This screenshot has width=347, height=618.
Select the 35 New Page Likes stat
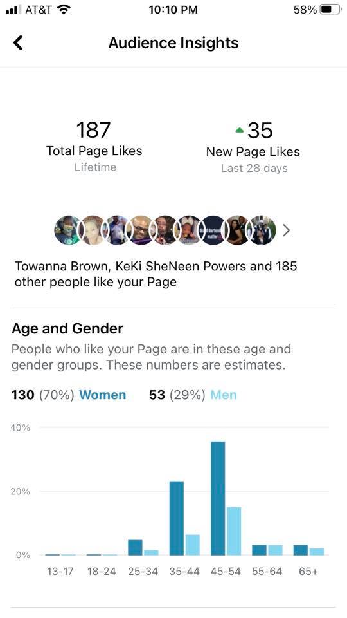253,147
